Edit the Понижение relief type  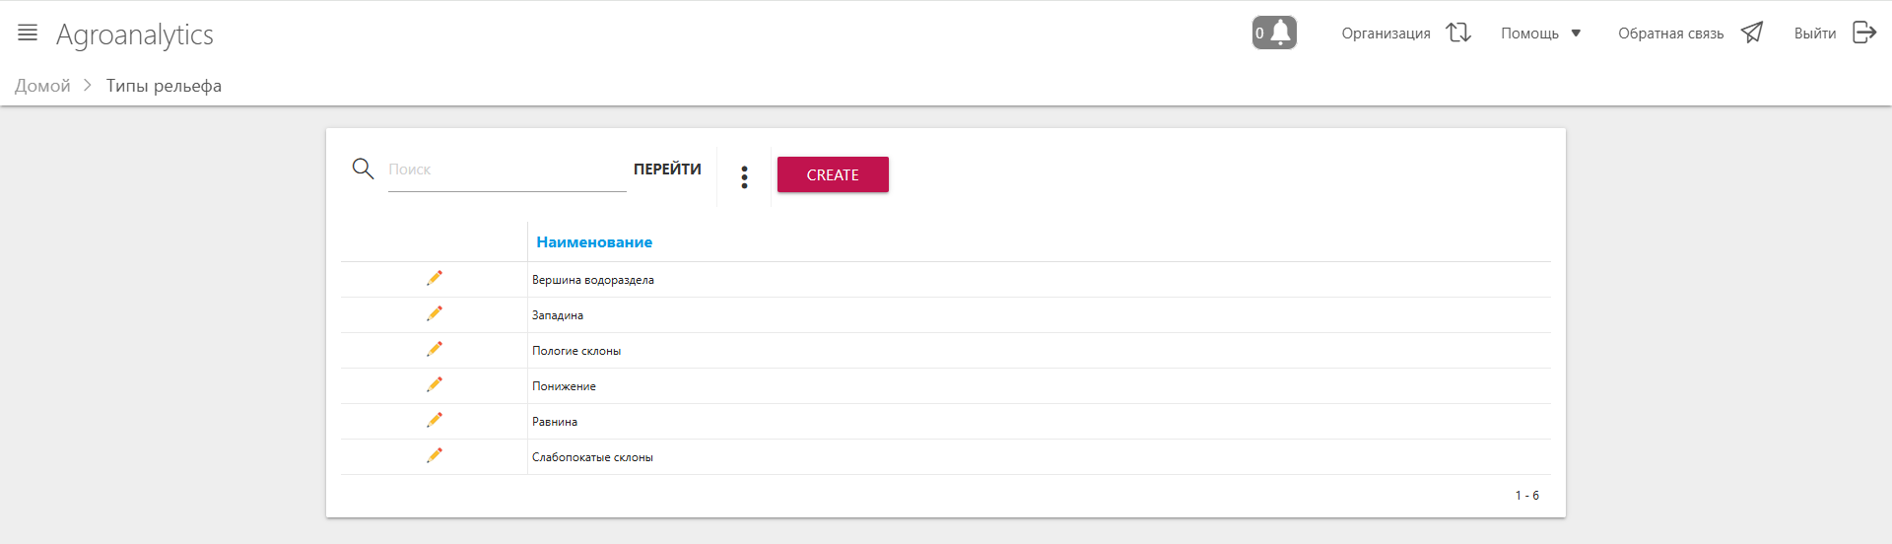pyautogui.click(x=434, y=385)
